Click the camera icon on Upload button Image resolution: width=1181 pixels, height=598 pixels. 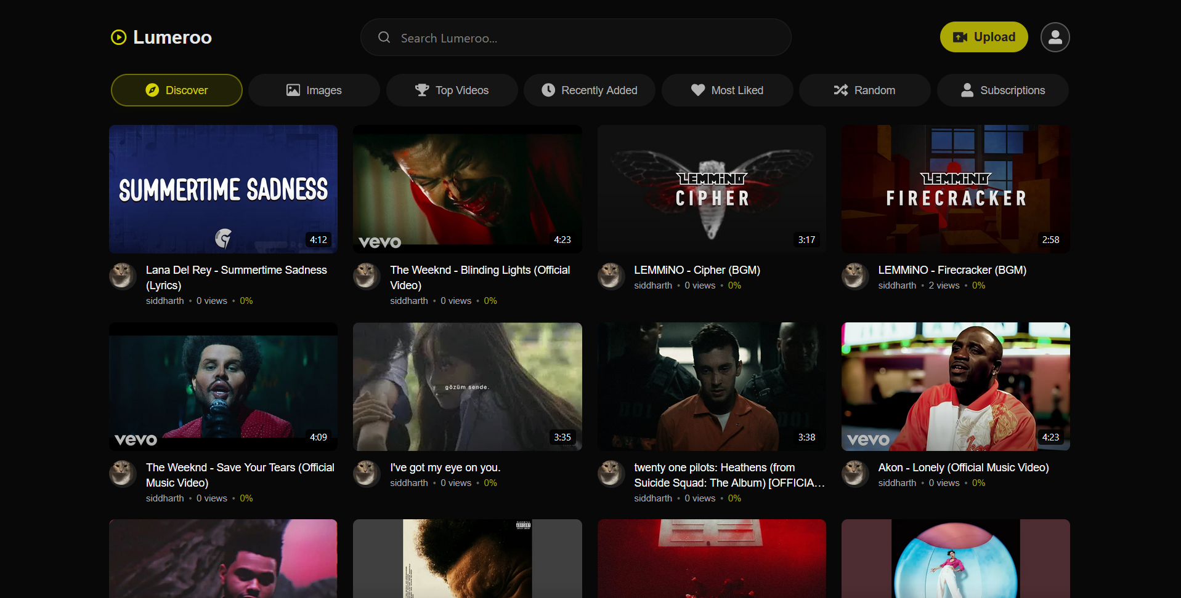[960, 38]
